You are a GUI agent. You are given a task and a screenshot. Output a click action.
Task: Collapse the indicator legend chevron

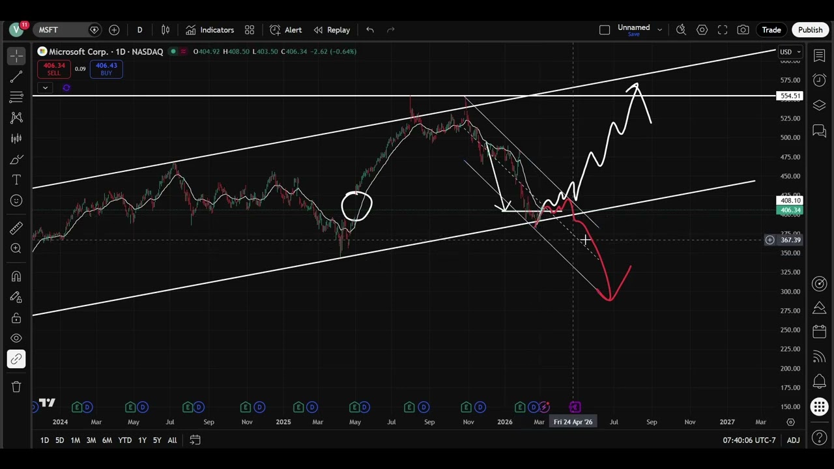[45, 87]
